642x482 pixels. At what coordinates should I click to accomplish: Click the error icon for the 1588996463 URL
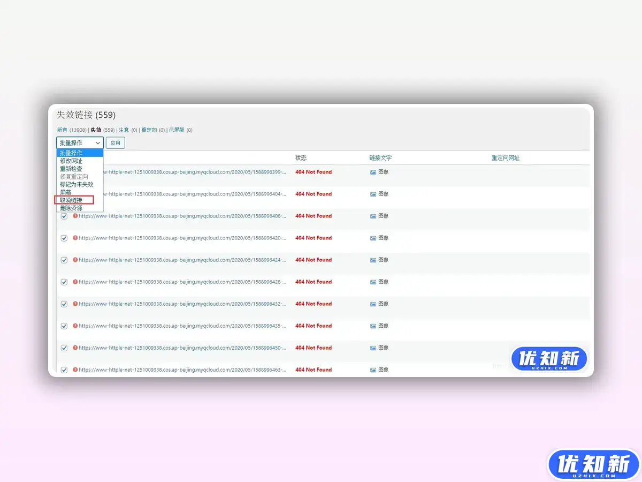[x=75, y=370]
